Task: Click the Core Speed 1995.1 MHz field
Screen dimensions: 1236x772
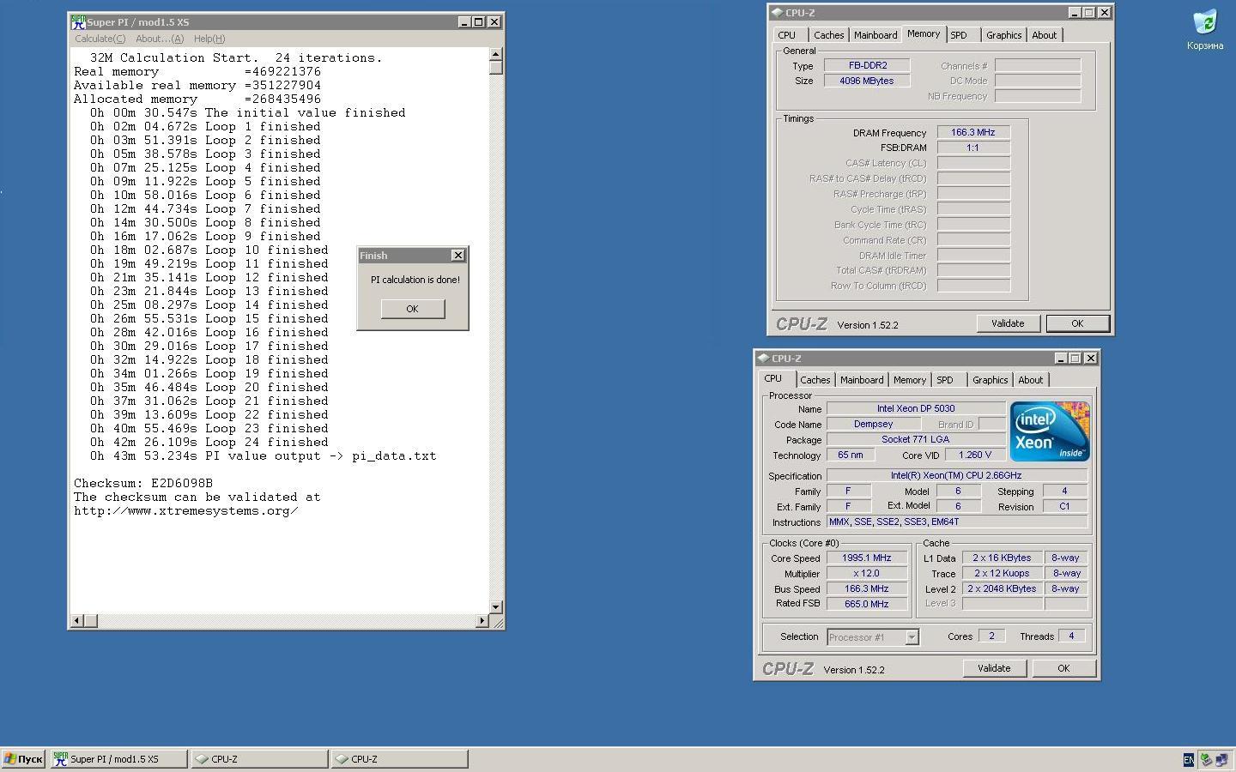Action: pyautogui.click(x=867, y=558)
